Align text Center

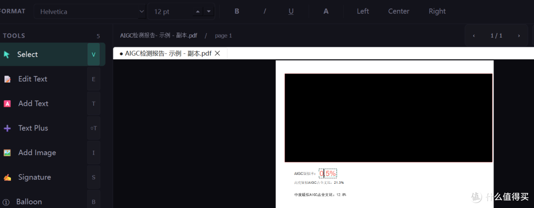click(399, 11)
